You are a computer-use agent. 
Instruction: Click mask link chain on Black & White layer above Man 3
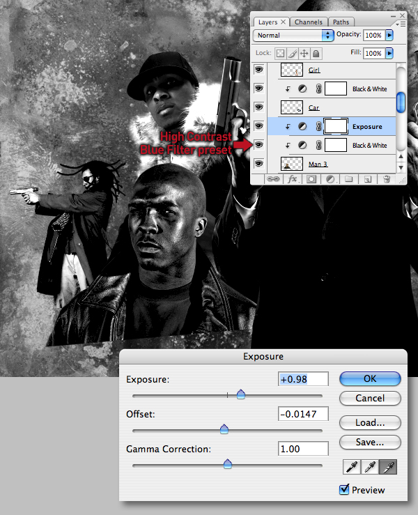tap(318, 145)
